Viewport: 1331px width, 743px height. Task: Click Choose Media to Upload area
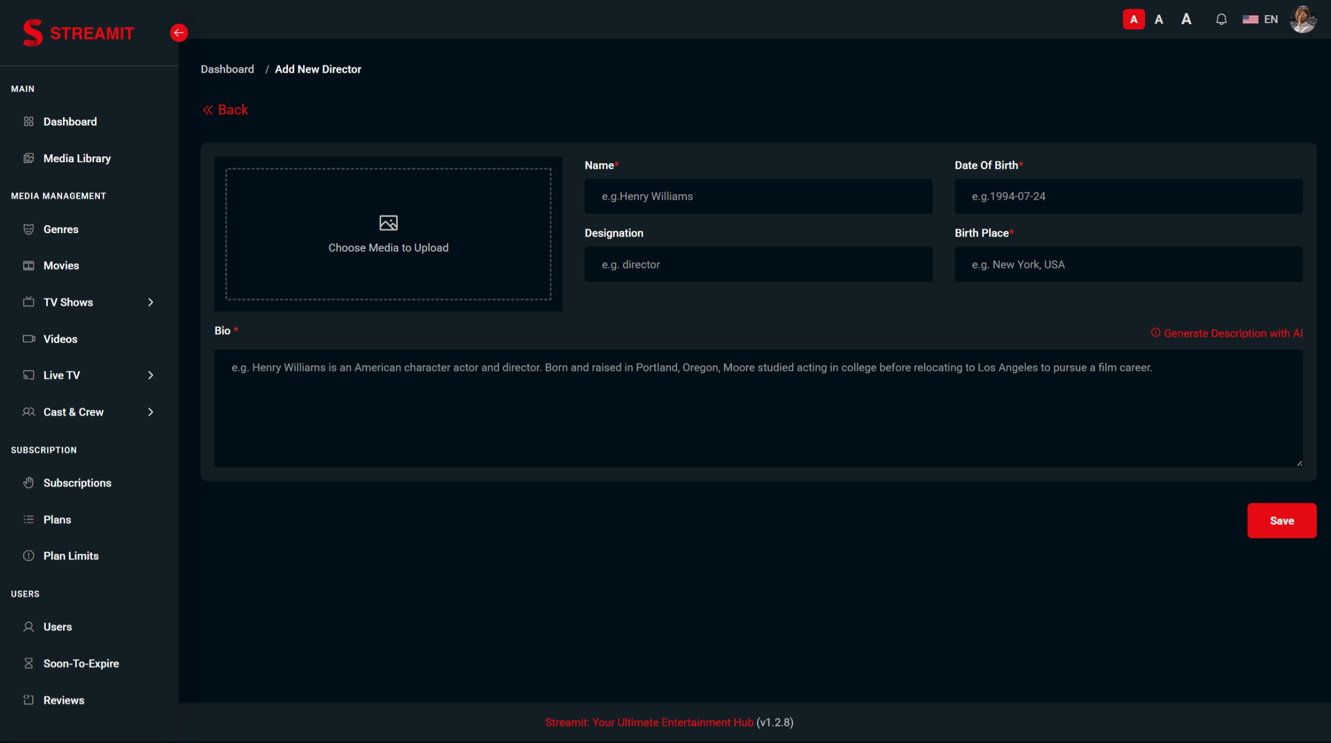tap(388, 234)
